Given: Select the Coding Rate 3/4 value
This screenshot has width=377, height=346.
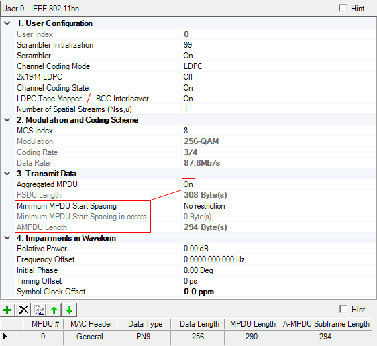Looking at the screenshot, I should coord(191,152).
